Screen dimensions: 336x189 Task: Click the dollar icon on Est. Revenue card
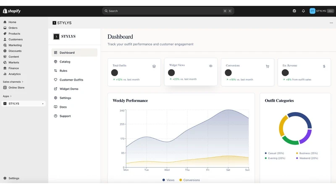pyautogui.click(x=324, y=66)
